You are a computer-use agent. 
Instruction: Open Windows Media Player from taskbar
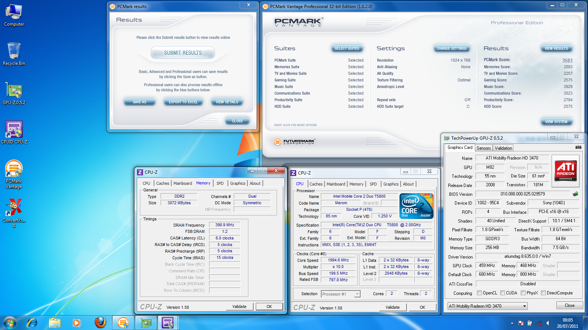pos(76,323)
